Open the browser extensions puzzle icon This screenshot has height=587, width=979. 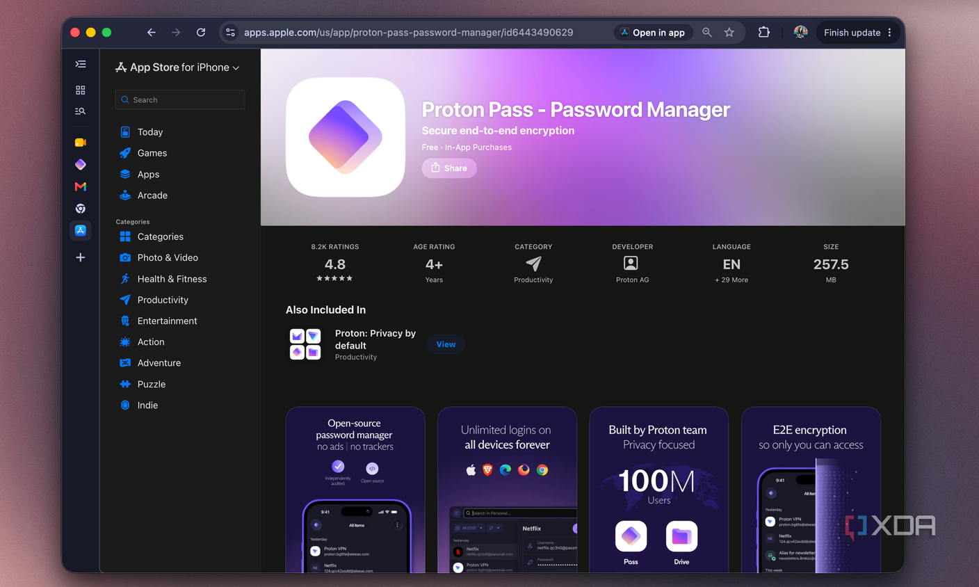[x=764, y=33]
